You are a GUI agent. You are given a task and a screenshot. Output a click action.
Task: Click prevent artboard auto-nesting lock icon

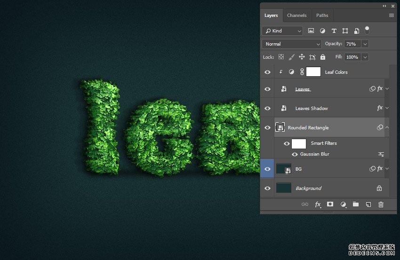[x=312, y=57]
